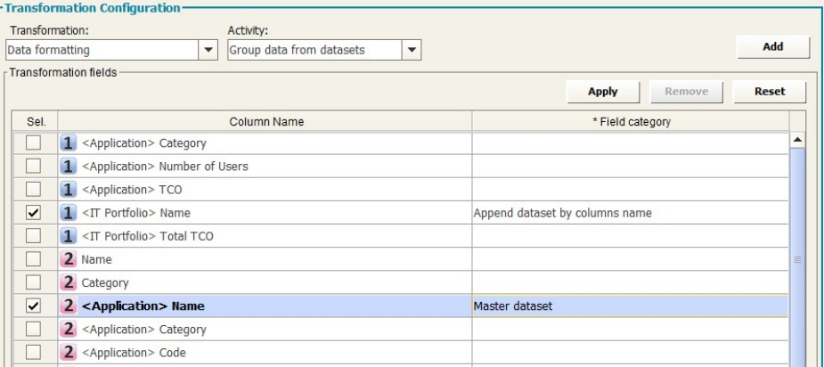Click the Master dataset field category cell
Viewport: 824px width, 367px height.
629,306
